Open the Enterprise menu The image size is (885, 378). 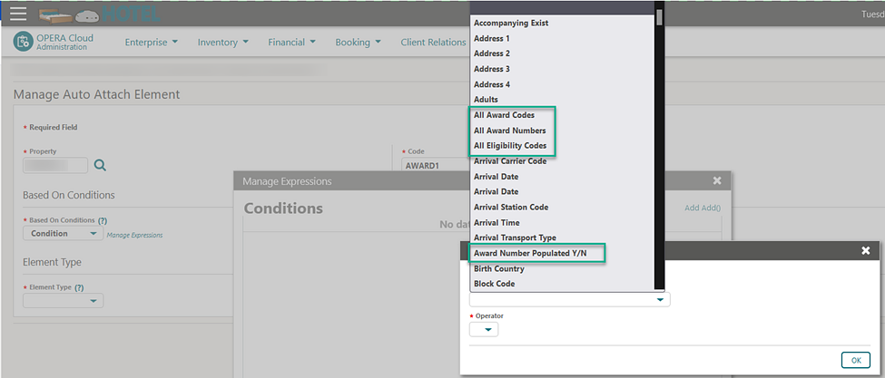[152, 43]
